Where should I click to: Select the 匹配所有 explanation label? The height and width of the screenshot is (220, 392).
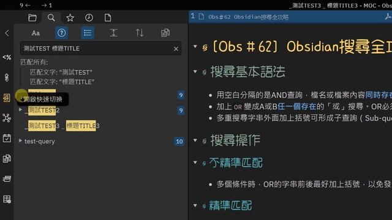(34, 62)
